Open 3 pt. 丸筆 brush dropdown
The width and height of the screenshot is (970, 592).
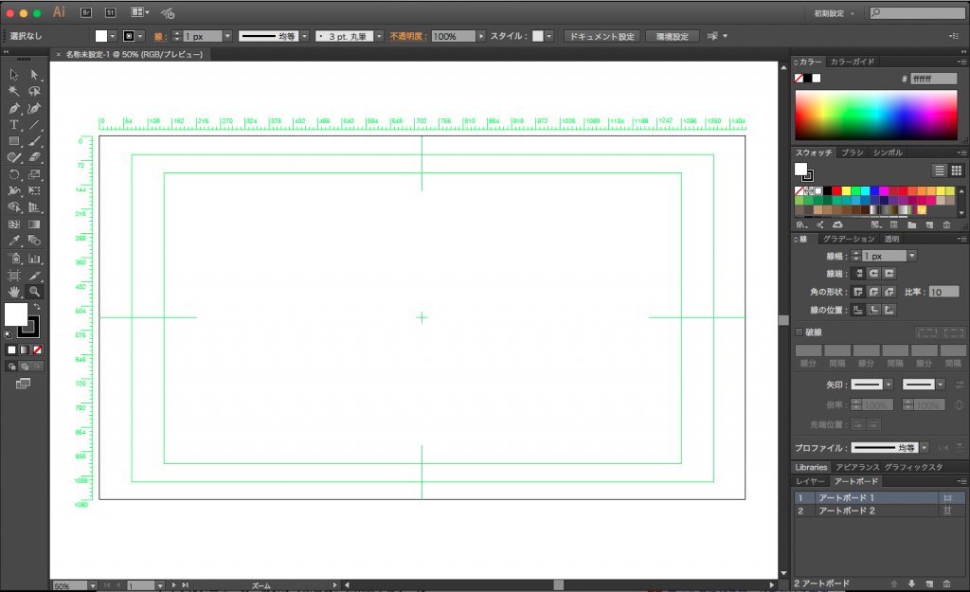pyautogui.click(x=379, y=37)
